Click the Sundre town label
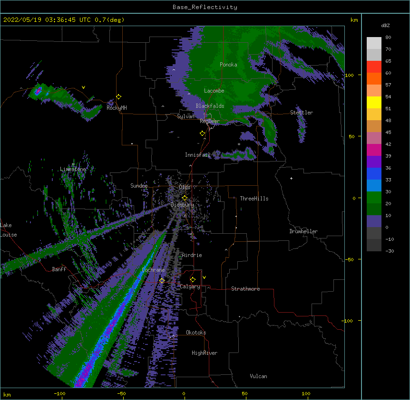Image resolution: width=410 pixels, height=400 pixels. click(139, 186)
